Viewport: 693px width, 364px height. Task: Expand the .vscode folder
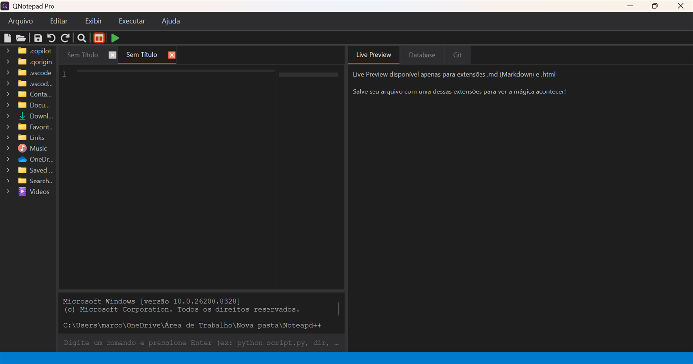8,73
